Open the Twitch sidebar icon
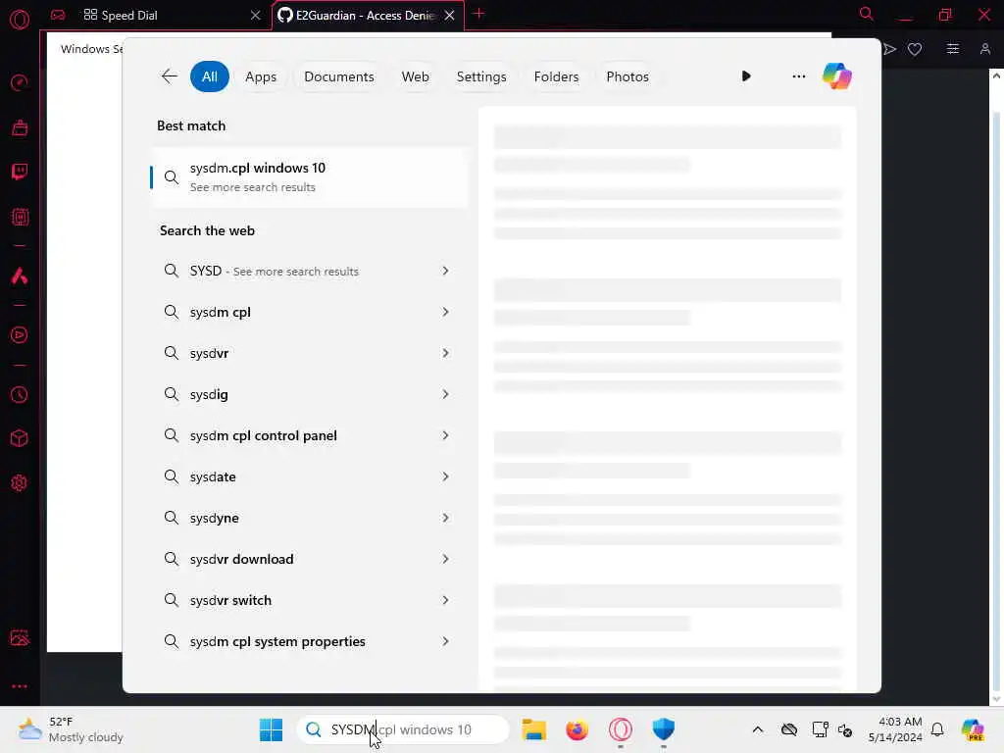The width and height of the screenshot is (1004, 753). click(x=20, y=172)
